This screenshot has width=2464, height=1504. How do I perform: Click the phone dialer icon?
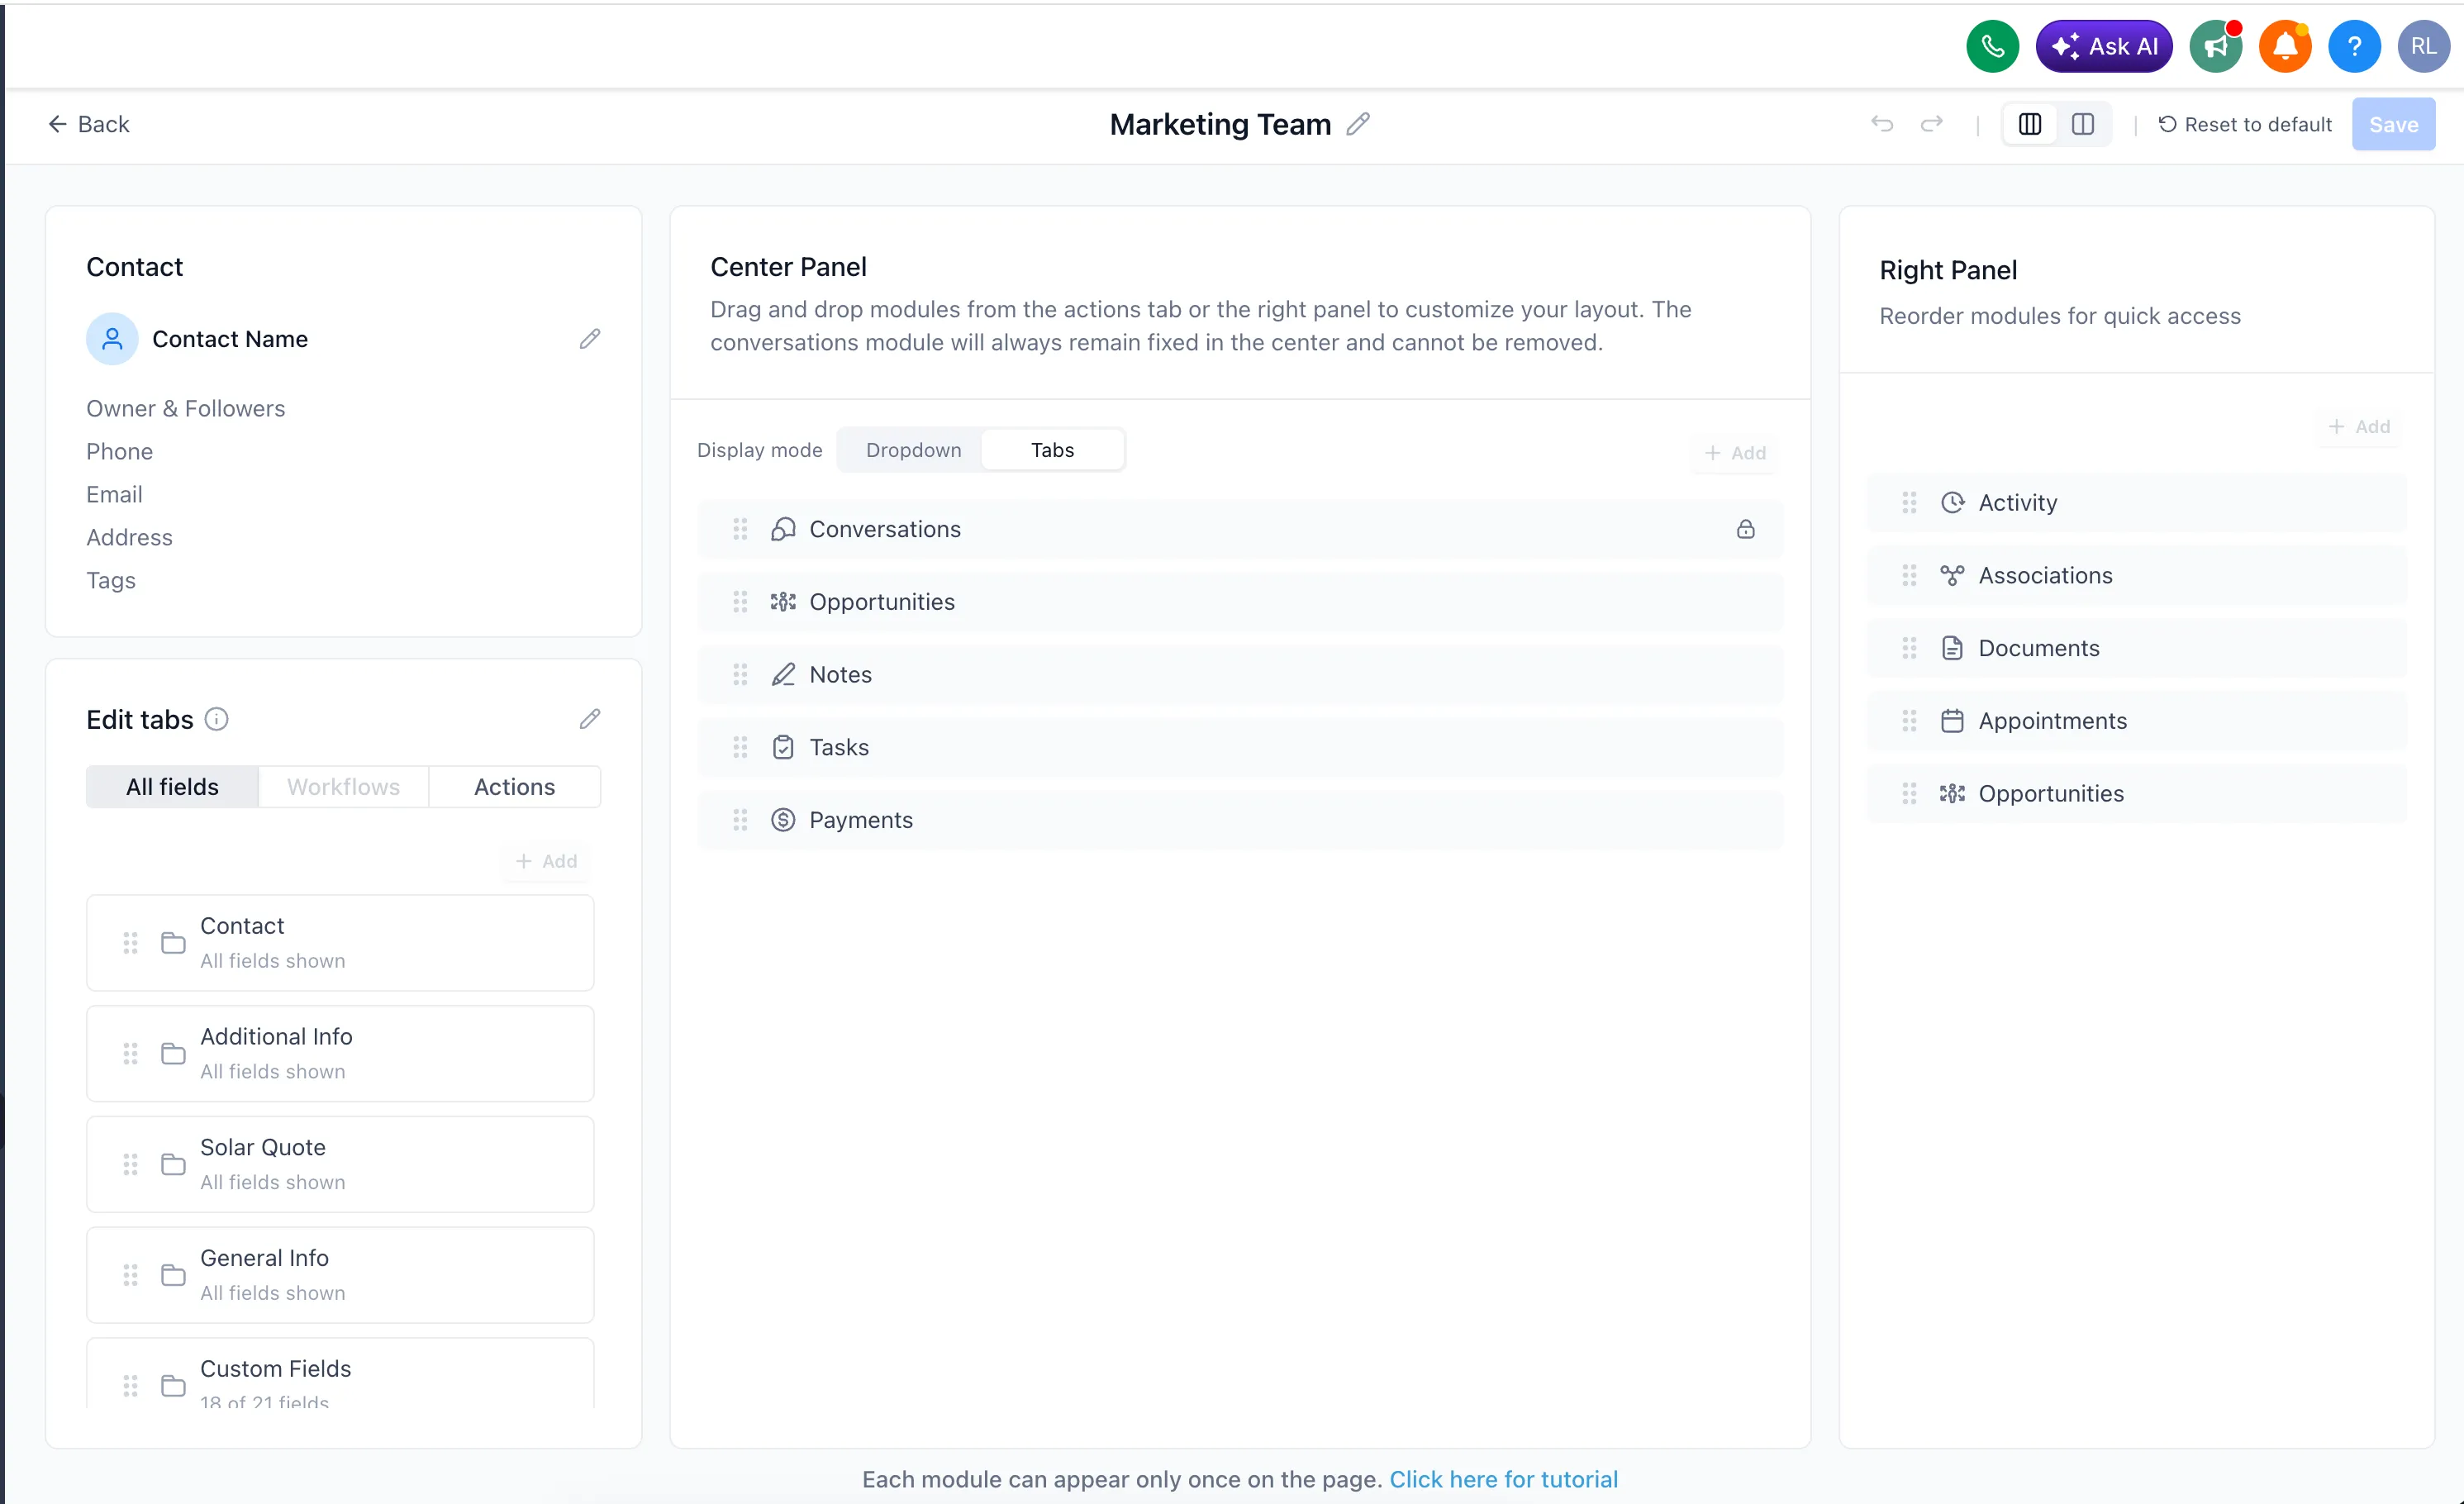(1991, 46)
